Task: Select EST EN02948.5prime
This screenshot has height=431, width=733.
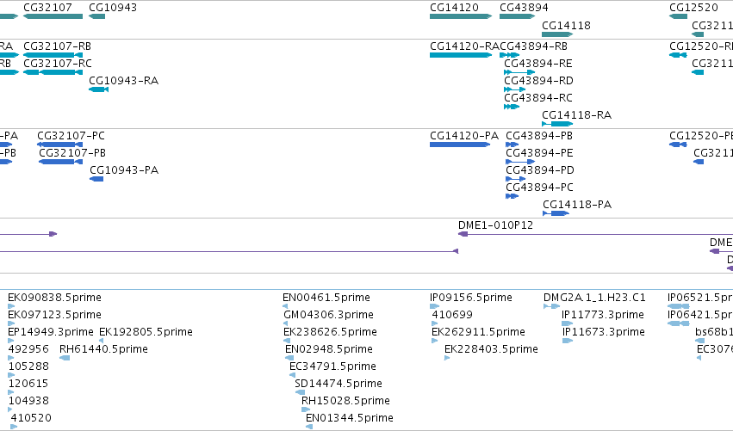Action: click(289, 358)
